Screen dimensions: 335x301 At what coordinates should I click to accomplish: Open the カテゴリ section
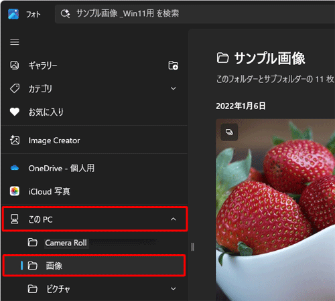click(94, 88)
